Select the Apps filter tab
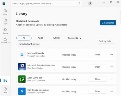Viewport: 121px width, 96px height. (40, 38)
